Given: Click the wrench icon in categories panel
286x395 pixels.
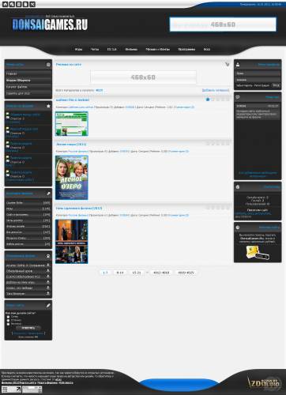Looking at the screenshot, I should click(x=48, y=194).
